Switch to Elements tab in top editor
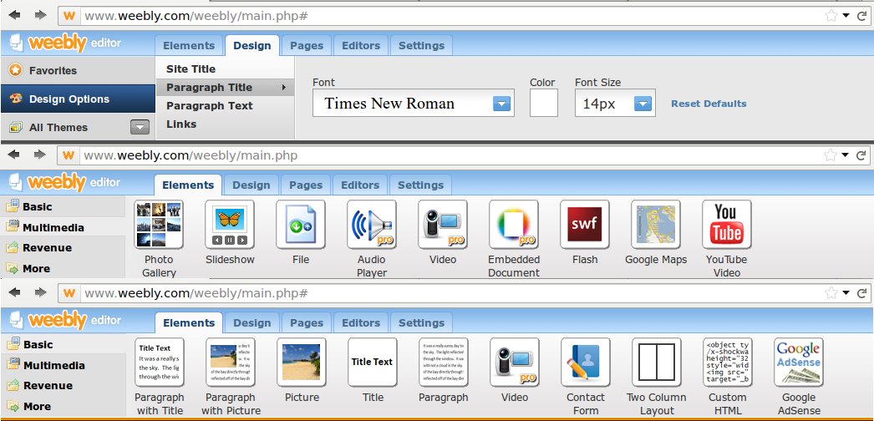Image resolution: width=874 pixels, height=421 pixels. click(189, 46)
